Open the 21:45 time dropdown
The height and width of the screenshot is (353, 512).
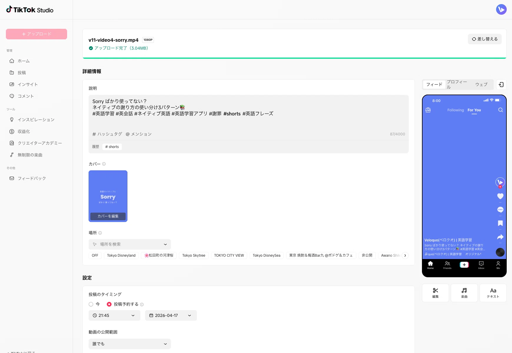pos(114,315)
